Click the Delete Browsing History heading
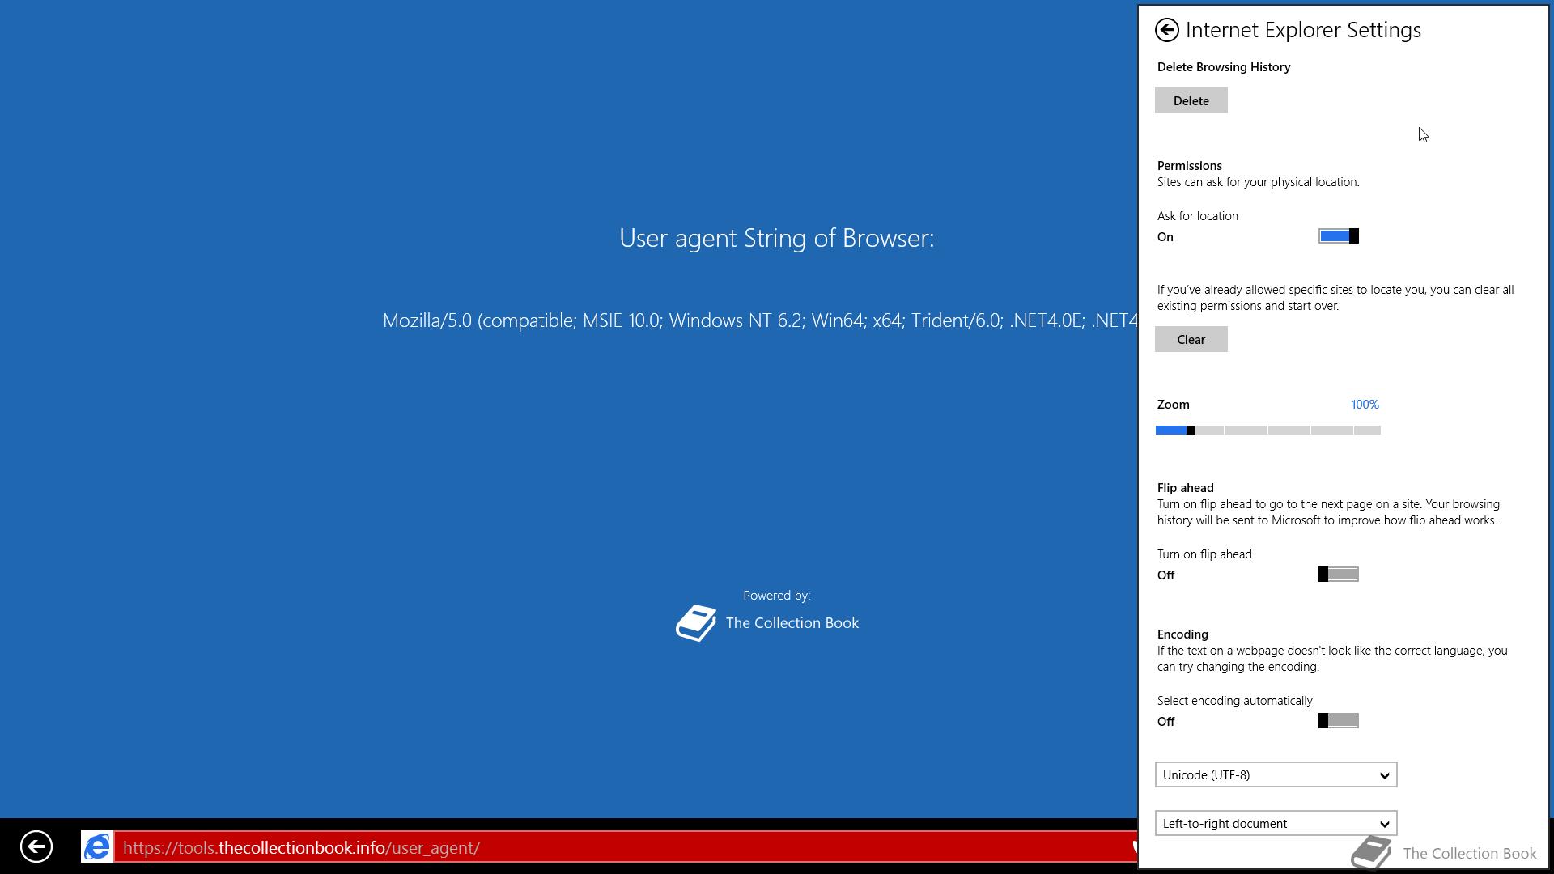This screenshot has width=1554, height=874. tap(1224, 67)
